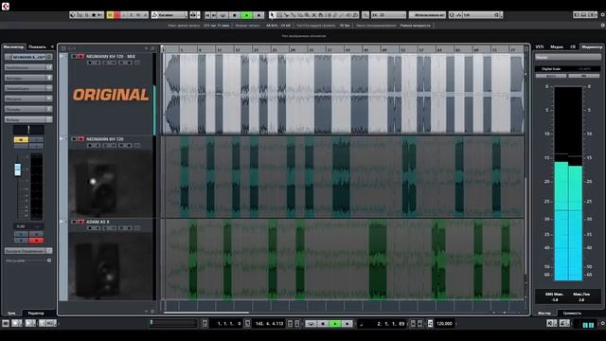Toggle mute on NEUMANN KH 120 - MIX track
The image size is (606, 341).
coord(74,57)
